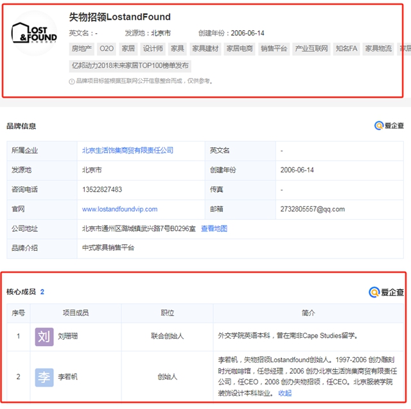Open 北京生活饰集商贸有限责任公司 company link
The width and height of the screenshot is (411, 409).
128,151
